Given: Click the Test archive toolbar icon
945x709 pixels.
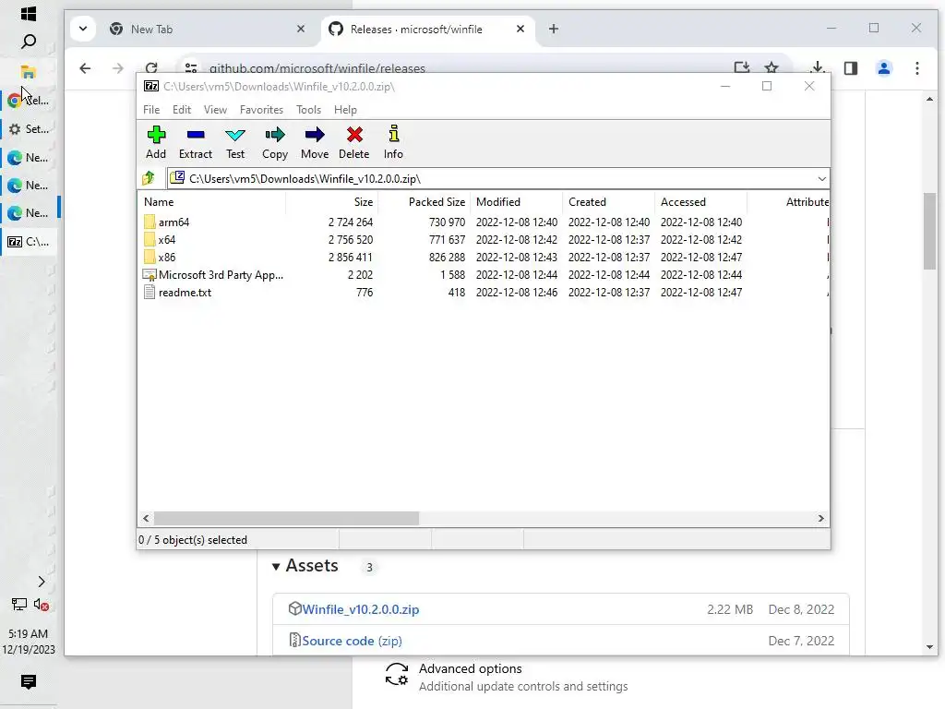Looking at the screenshot, I should coord(235,135).
